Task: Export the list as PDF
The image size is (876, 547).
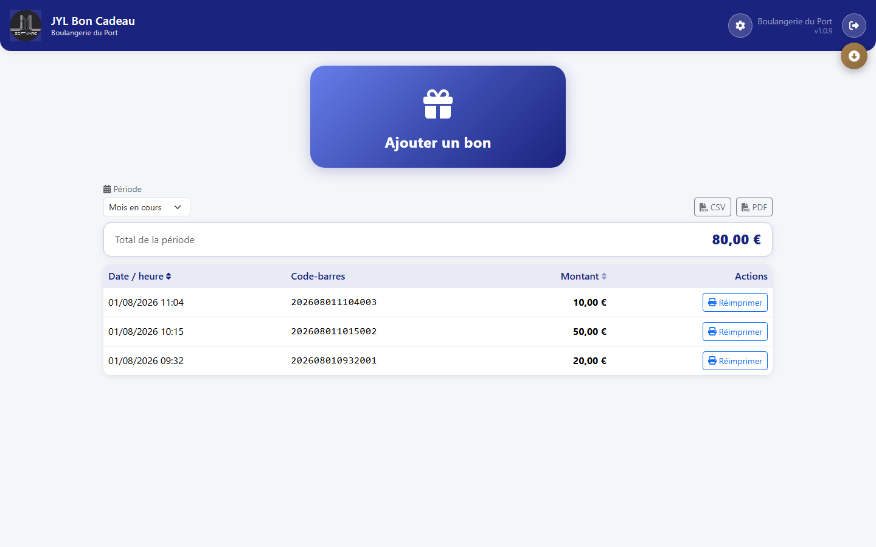Action: pyautogui.click(x=754, y=207)
